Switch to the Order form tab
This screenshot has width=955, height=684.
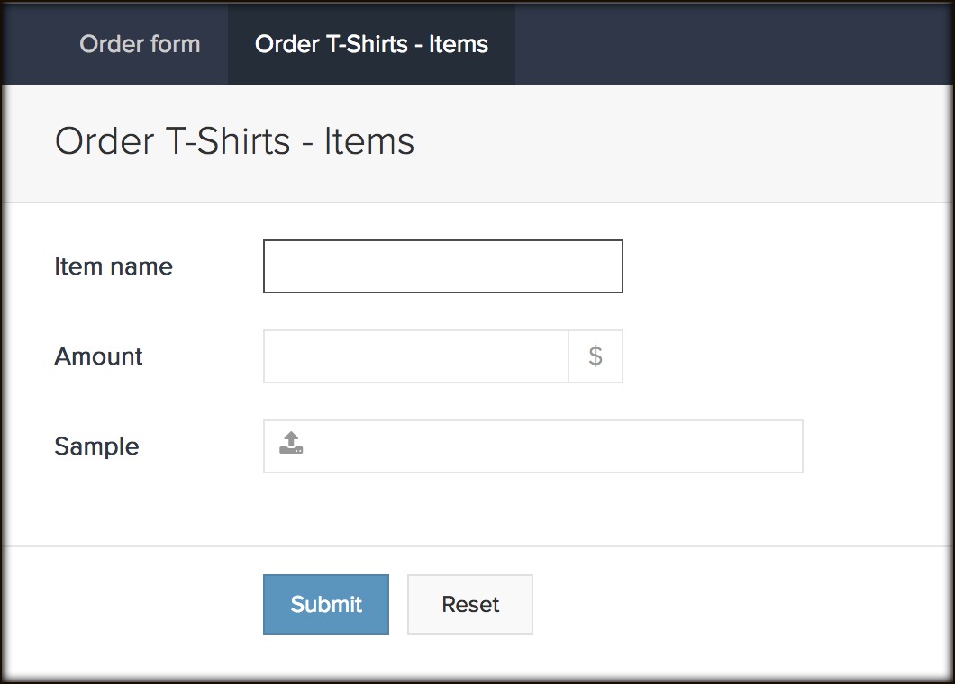point(140,44)
